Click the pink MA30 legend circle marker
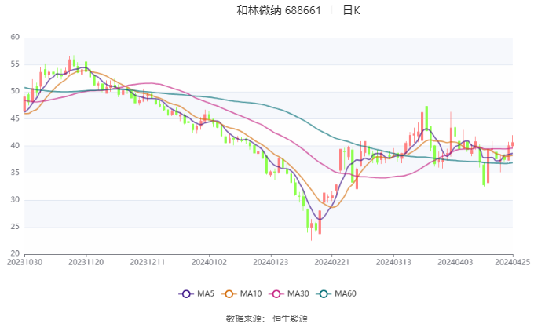 (x=278, y=294)
